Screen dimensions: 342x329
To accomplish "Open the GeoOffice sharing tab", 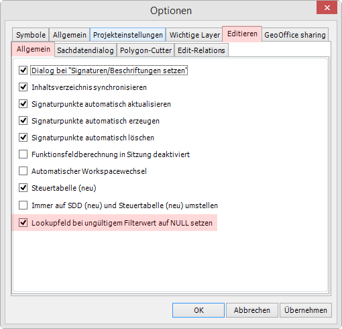I will (x=295, y=35).
